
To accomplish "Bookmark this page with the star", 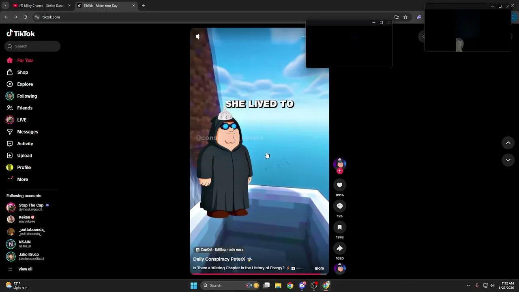I will click(x=405, y=17).
